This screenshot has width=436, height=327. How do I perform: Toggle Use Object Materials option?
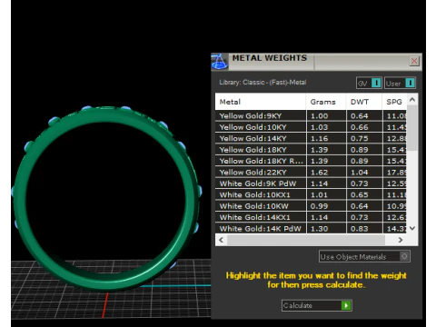[364, 256]
